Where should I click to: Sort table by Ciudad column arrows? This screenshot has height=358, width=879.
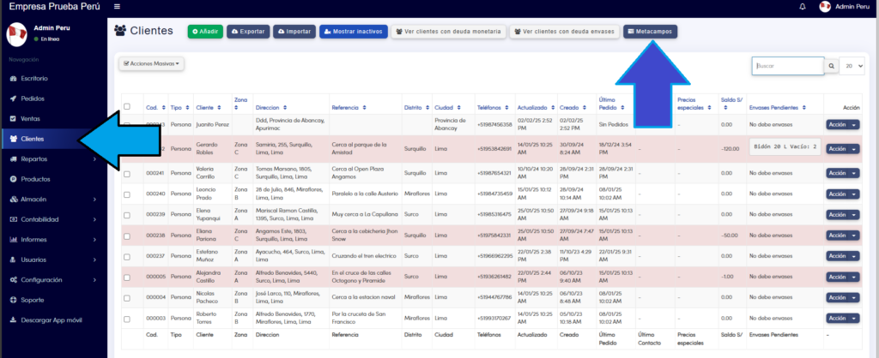tap(458, 107)
